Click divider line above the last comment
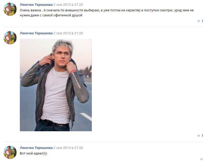Image resolution: width=208 pixels, height=164 pixels. (103, 142)
